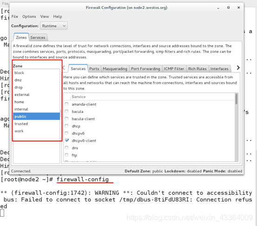The width and height of the screenshot is (257, 226).
Task: Switch to the top-level Services tab
Action: pyautogui.click(x=38, y=38)
